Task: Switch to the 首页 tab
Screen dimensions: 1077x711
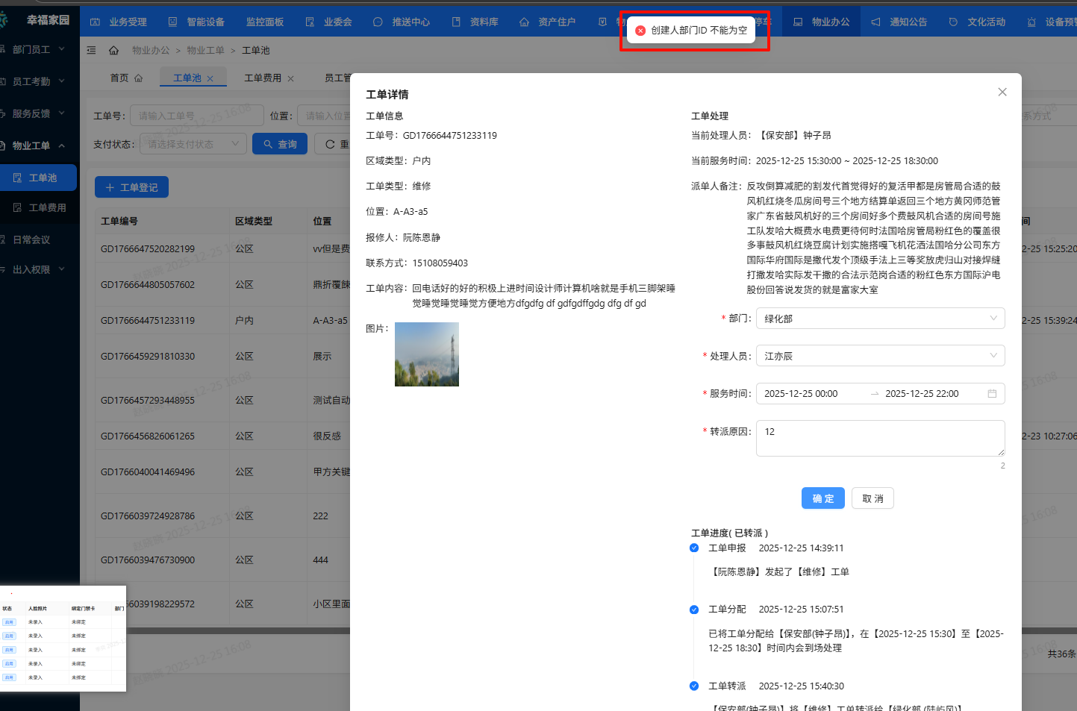Action: click(126, 78)
